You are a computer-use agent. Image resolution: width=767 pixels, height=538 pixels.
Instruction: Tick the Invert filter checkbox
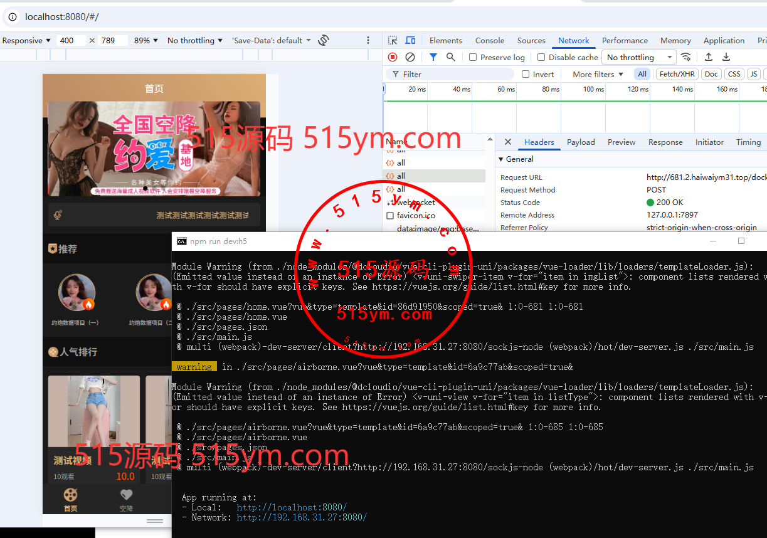pos(526,74)
